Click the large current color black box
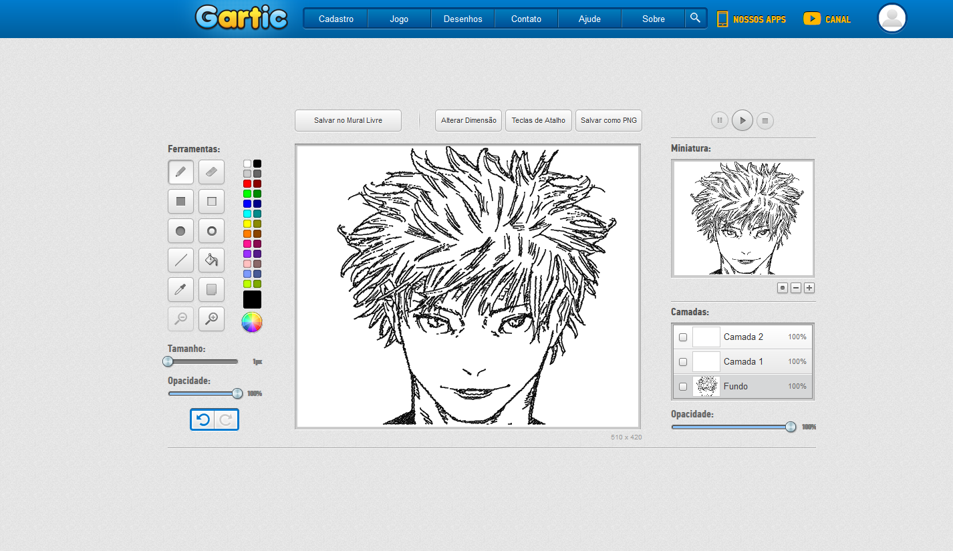The width and height of the screenshot is (953, 551). coord(252,299)
